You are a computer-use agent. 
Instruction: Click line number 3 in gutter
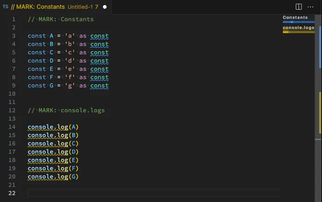tap(13, 36)
